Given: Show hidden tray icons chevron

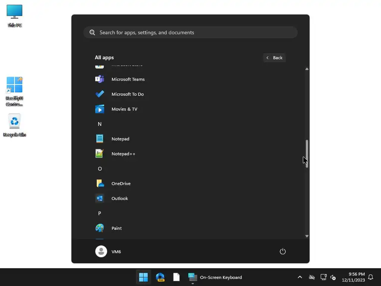Looking at the screenshot, I should click(x=300, y=277).
